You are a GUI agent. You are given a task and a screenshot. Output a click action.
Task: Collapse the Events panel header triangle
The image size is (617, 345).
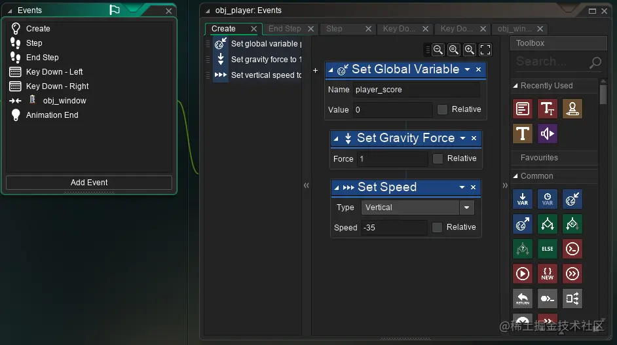pos(10,10)
